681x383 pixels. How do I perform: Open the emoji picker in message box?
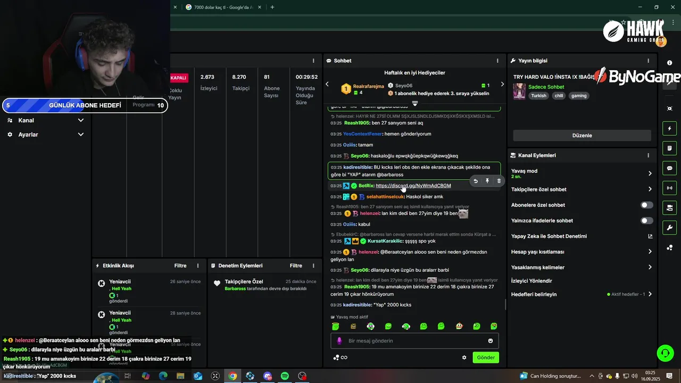(x=491, y=340)
